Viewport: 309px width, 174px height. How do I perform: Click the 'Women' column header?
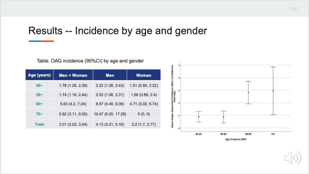point(143,75)
